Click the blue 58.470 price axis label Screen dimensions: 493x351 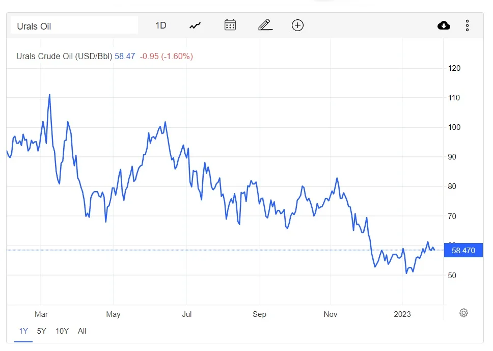tap(463, 250)
